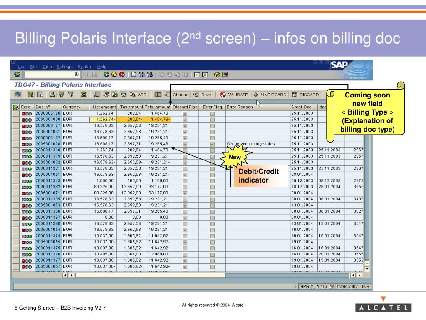Click the Create Shortcut icon

tap(205, 75)
